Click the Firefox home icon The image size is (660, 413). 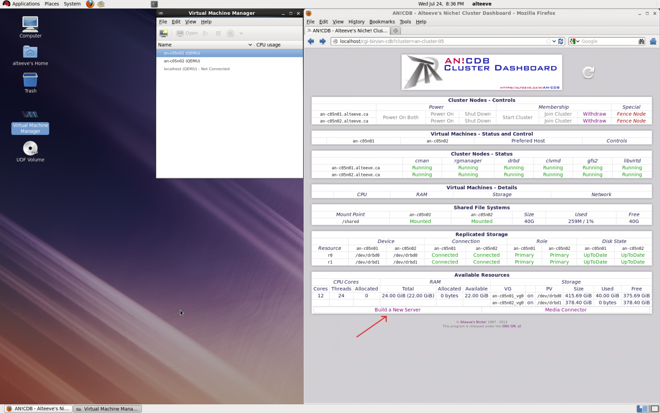653,41
